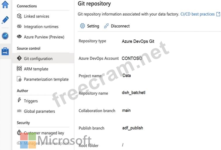Open the Home icon in left rail
The height and width of the screenshot is (150, 221).
coord(5,5)
